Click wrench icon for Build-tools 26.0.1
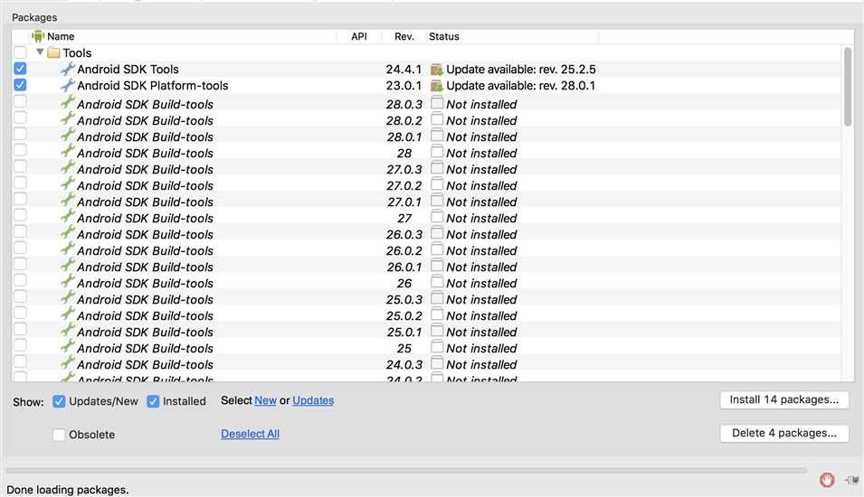 pos(68,266)
